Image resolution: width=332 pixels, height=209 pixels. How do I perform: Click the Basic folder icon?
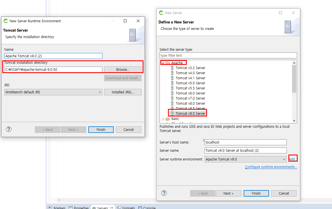pos(168,119)
